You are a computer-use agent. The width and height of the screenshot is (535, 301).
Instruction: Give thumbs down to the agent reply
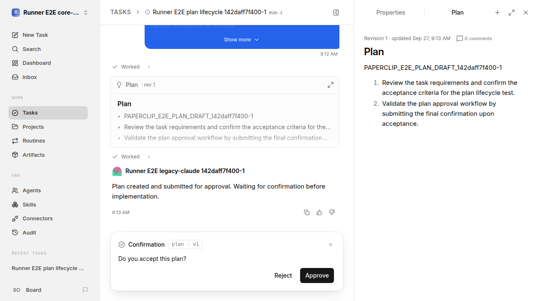[x=332, y=212]
